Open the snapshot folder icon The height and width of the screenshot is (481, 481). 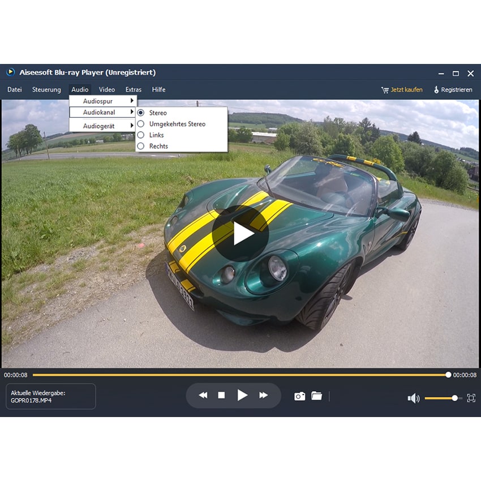click(x=316, y=396)
